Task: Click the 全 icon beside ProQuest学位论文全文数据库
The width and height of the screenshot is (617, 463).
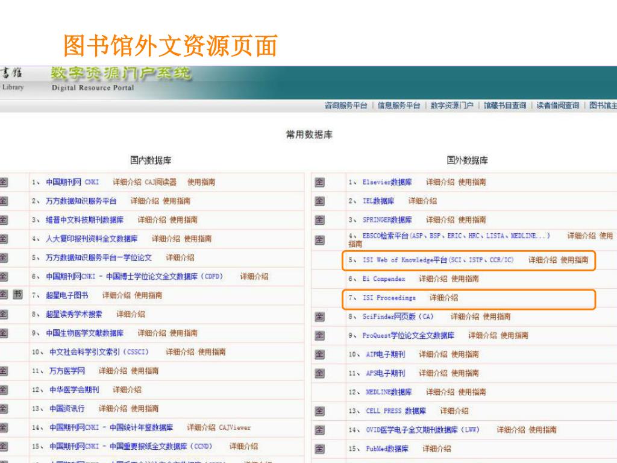Action: tap(319, 335)
